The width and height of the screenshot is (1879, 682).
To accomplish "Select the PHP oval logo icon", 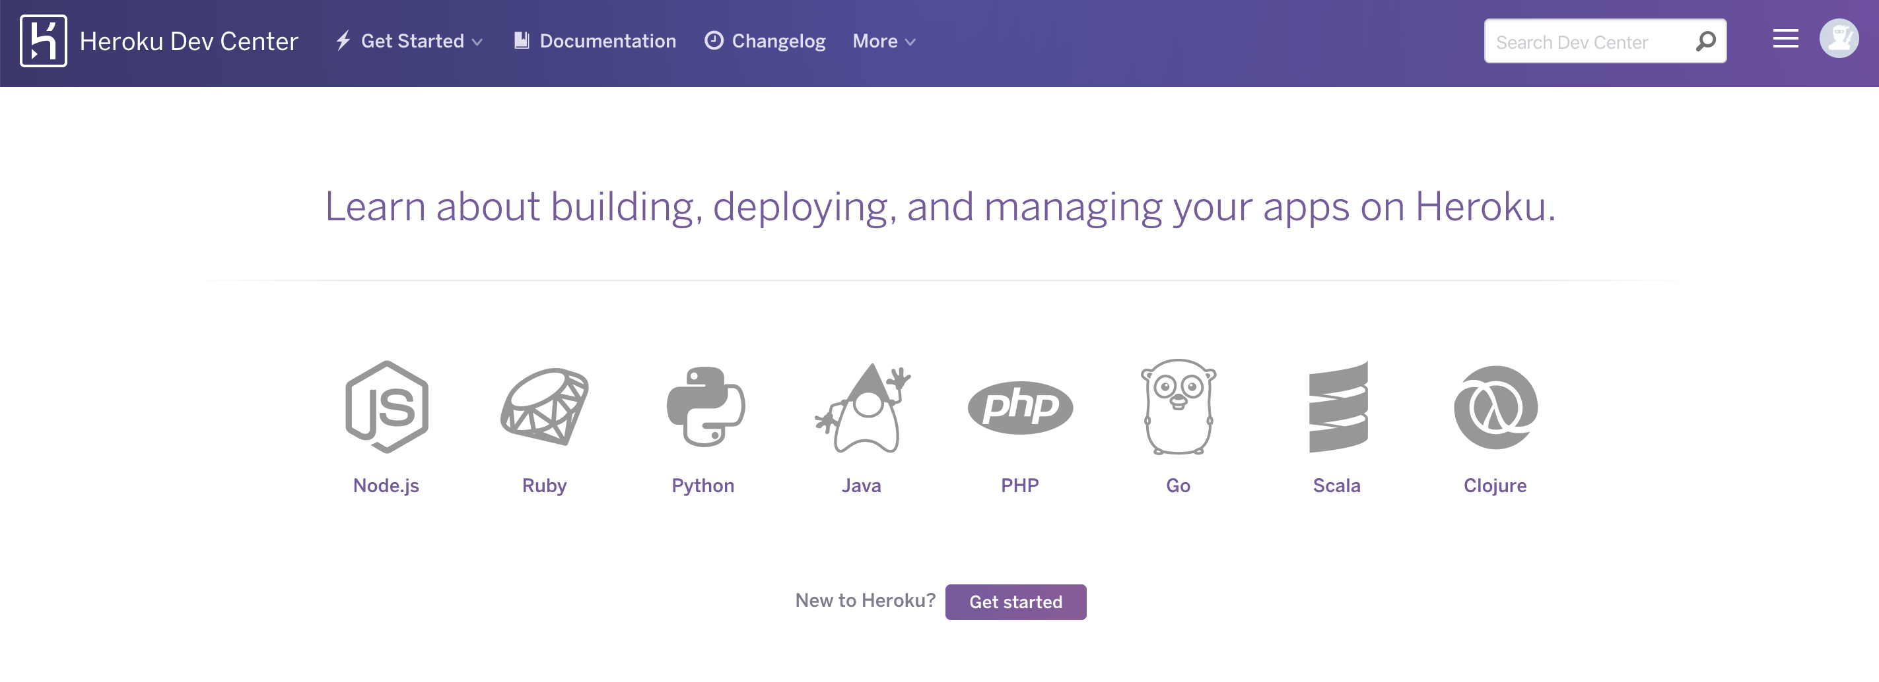I will click(x=1020, y=408).
